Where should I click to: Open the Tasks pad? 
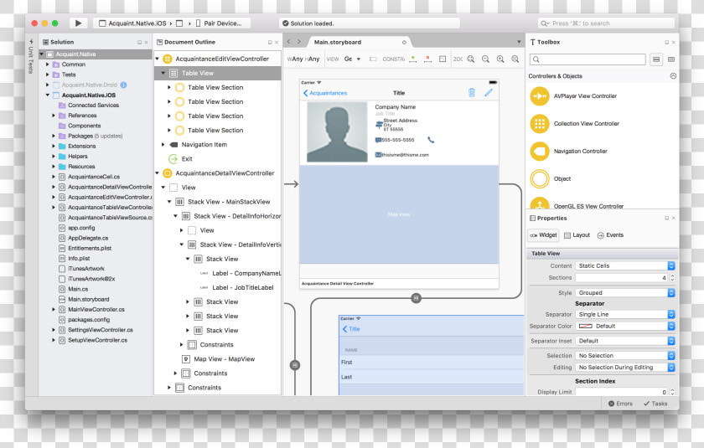tap(655, 404)
